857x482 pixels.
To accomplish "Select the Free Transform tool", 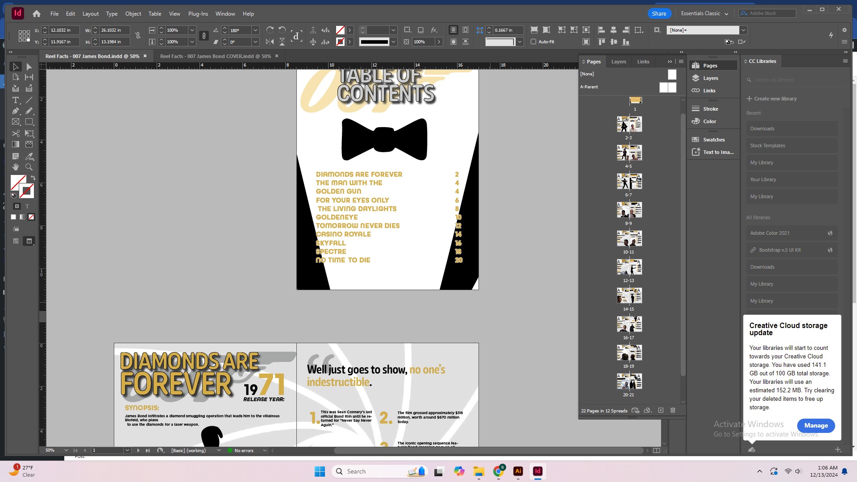I will [29, 133].
